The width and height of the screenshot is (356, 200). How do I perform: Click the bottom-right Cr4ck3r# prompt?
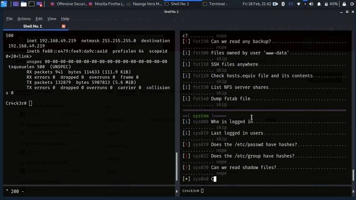tap(193, 191)
